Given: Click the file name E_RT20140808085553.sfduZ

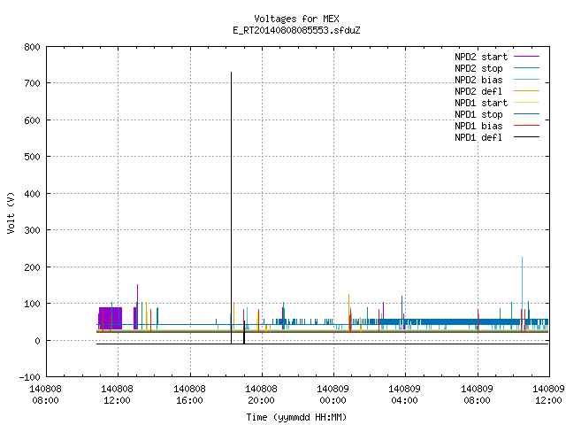Looking at the screenshot, I should (296, 30).
